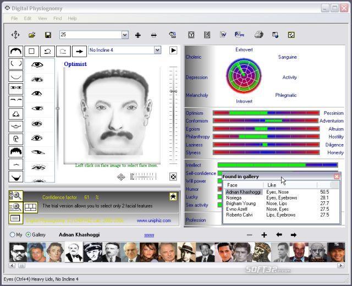Image resolution: width=352 pixels, height=286 pixels.
Task: Select the eyebrows feature icon
Action: point(16,101)
